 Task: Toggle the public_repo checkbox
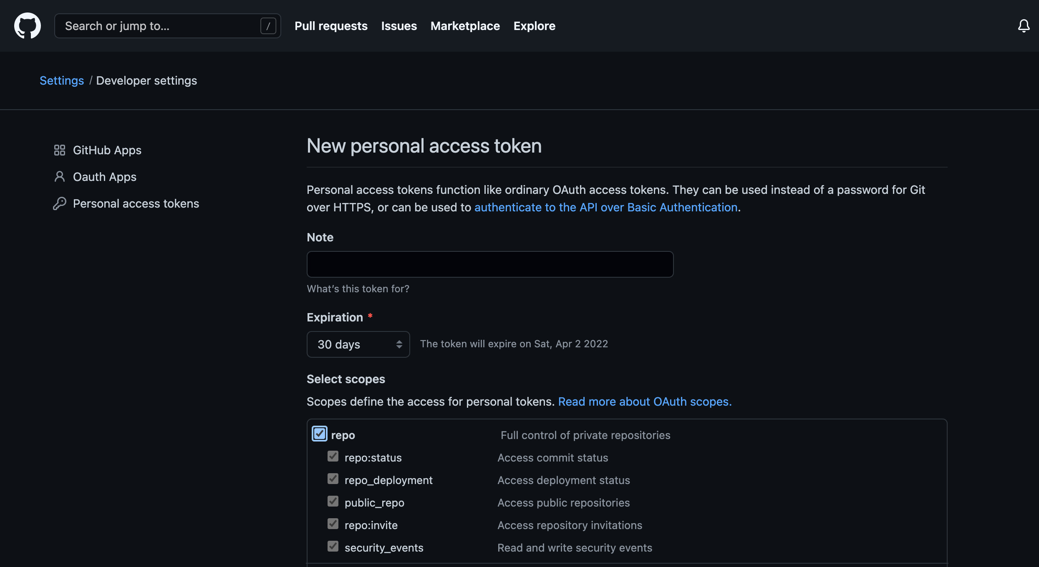[x=333, y=502]
